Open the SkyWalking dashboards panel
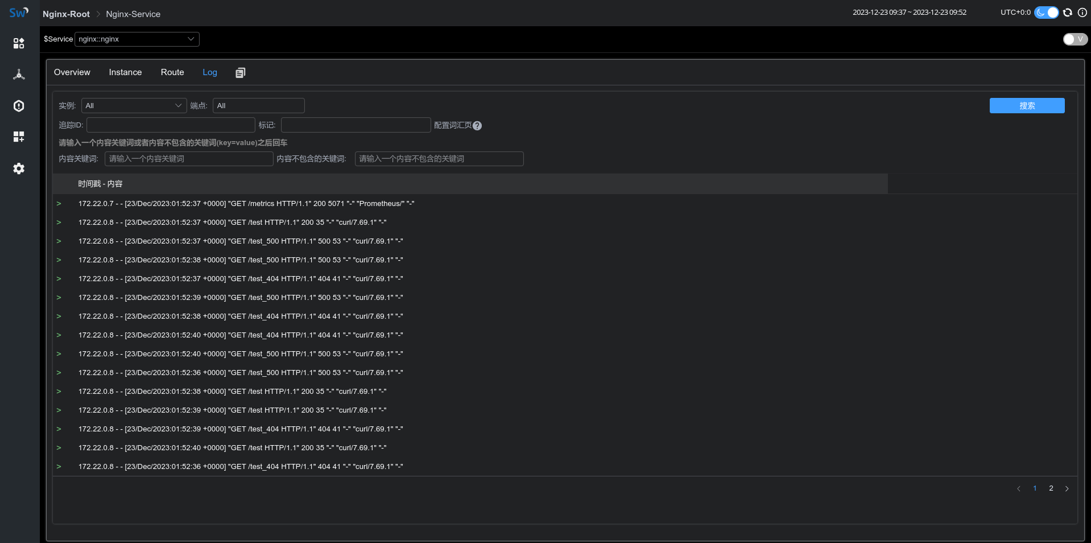 click(x=19, y=43)
